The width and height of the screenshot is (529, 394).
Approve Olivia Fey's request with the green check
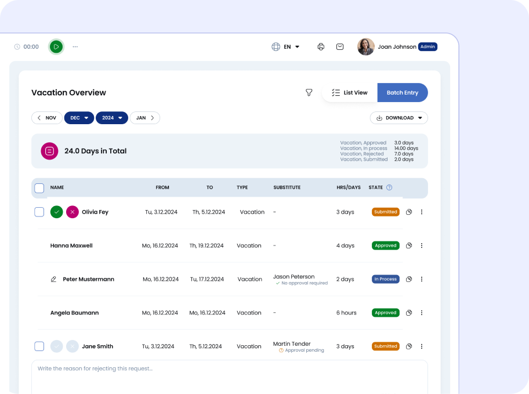pyautogui.click(x=57, y=212)
